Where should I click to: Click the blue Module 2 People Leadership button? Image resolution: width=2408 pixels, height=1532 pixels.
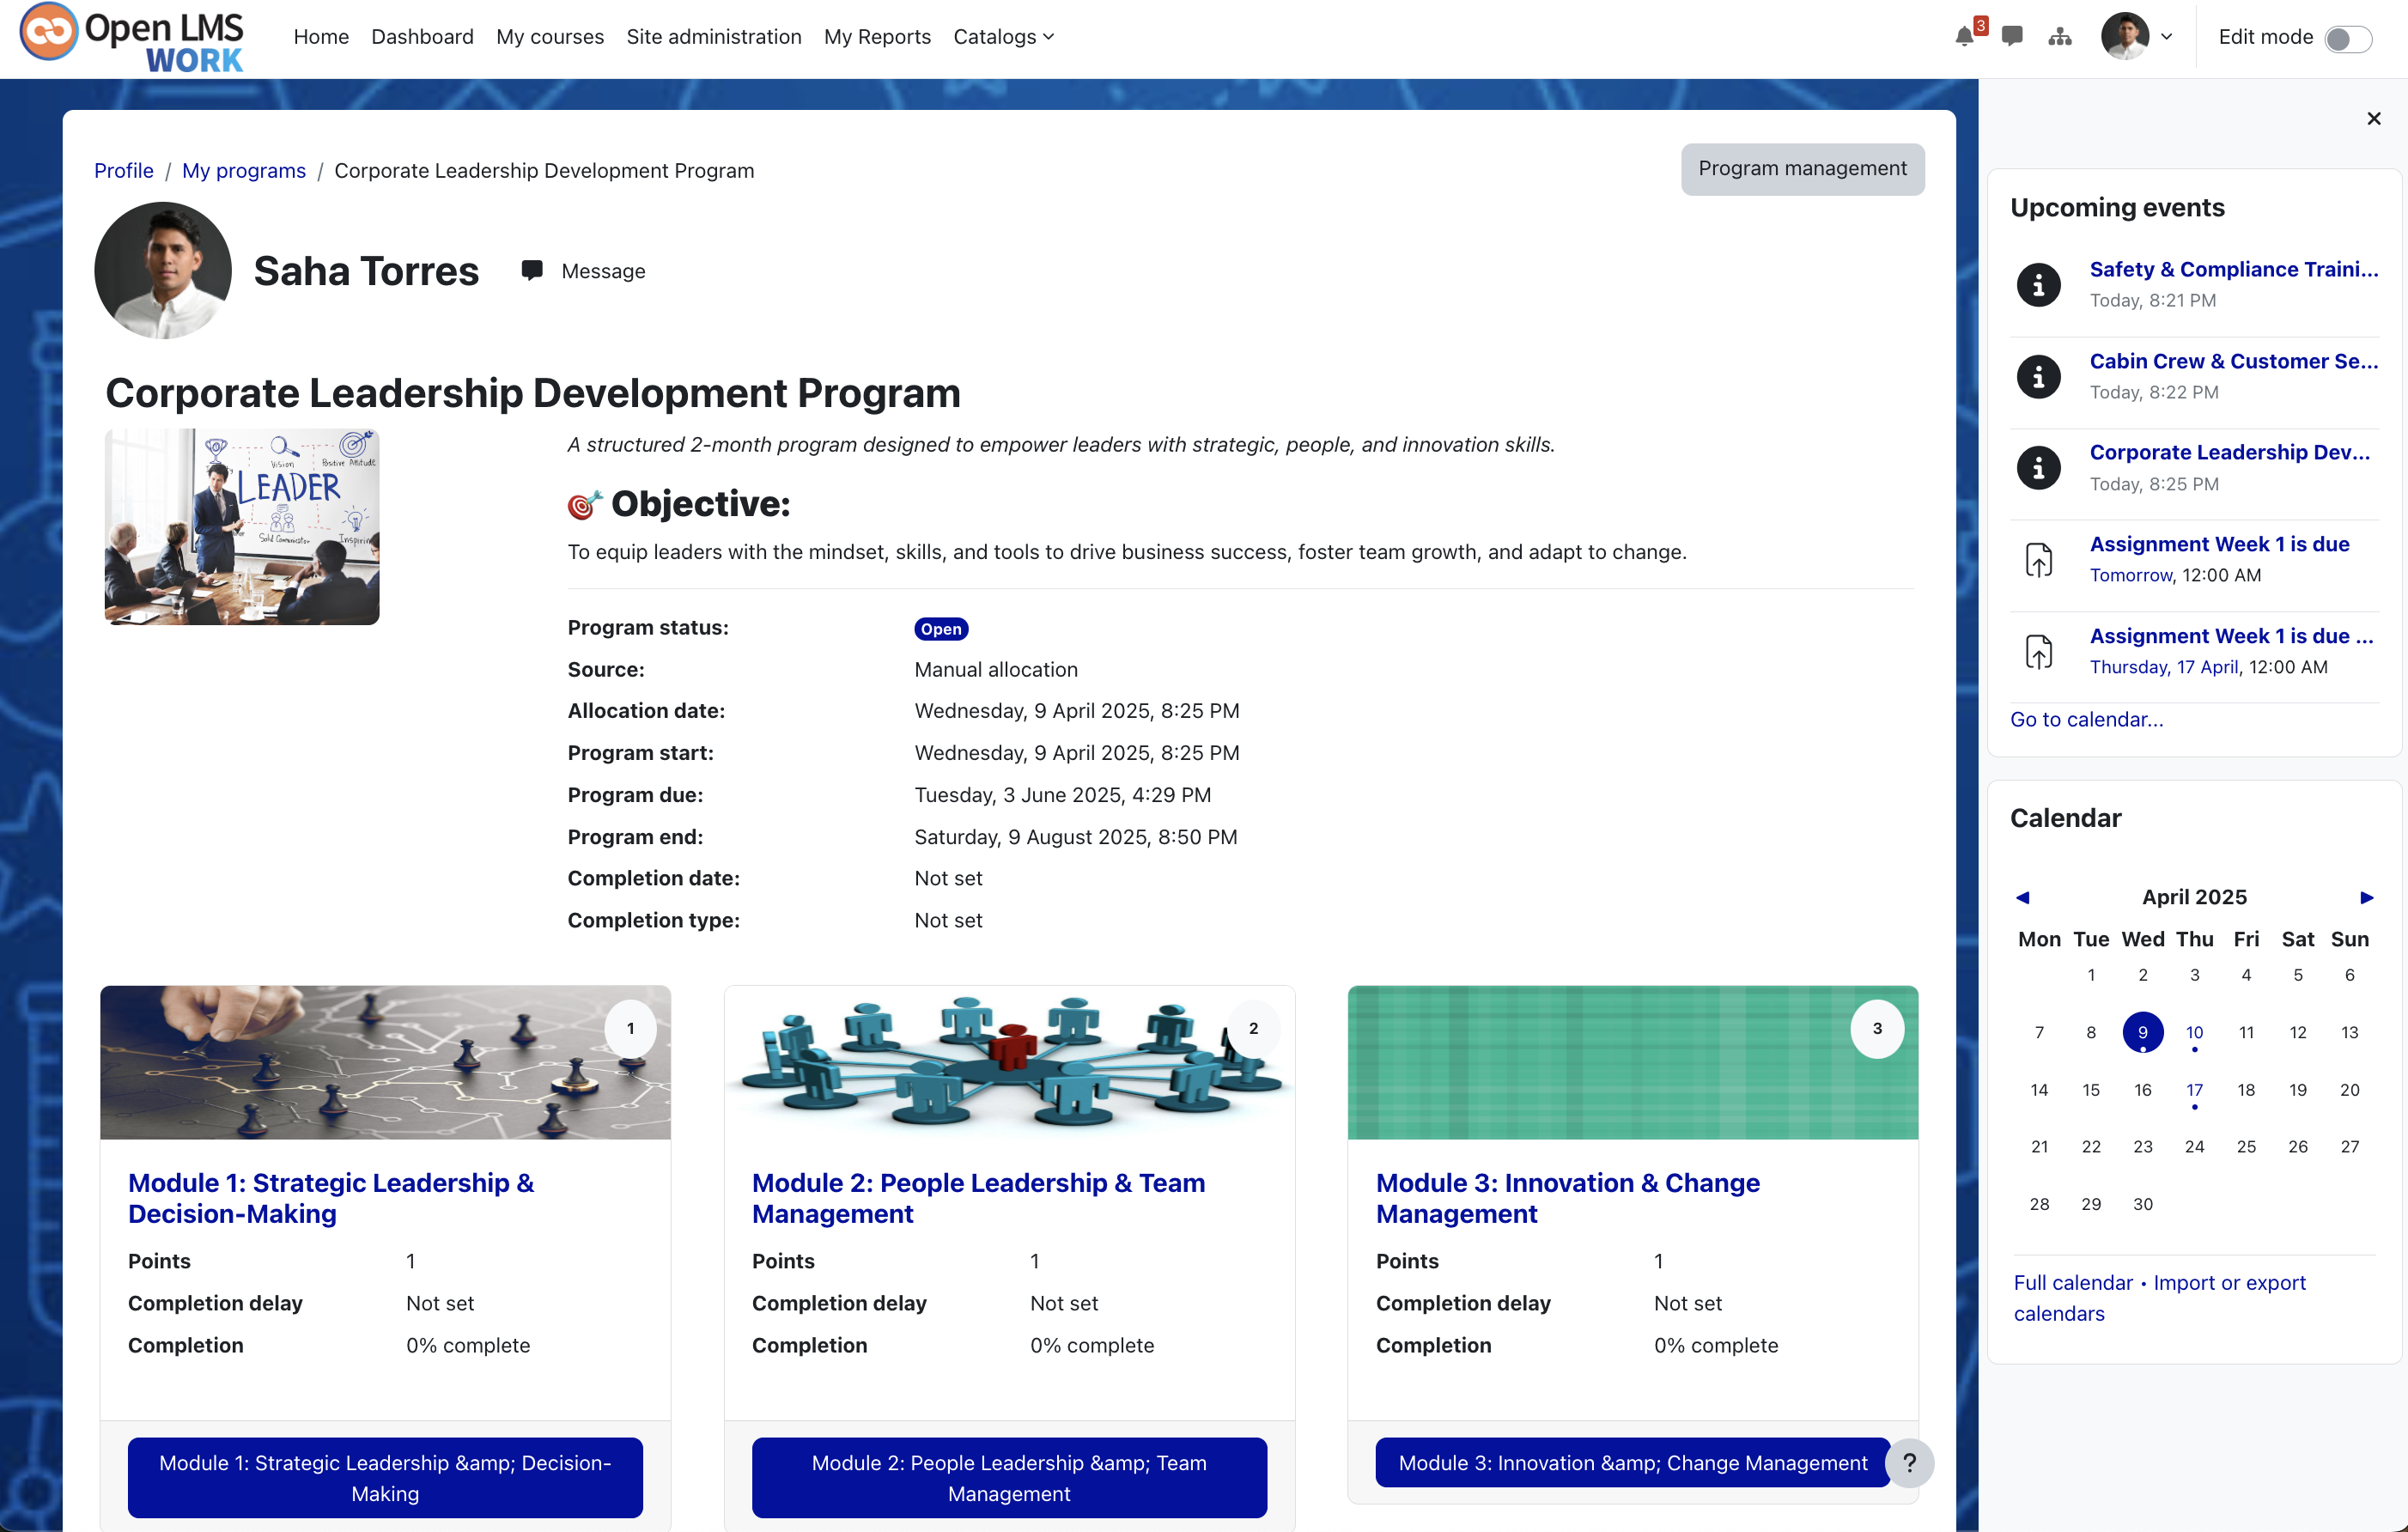tap(1009, 1478)
